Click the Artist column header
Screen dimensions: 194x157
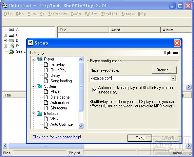pos(135,30)
